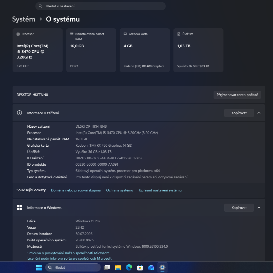Open the Outlook app in the taskbar
Image resolution: width=273 pixels, height=273 pixels.
(x=151, y=267)
